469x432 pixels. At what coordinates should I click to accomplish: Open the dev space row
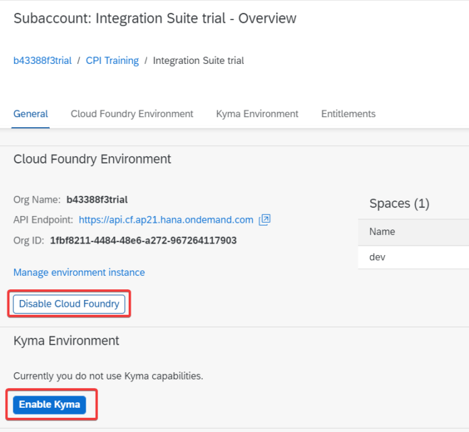377,257
